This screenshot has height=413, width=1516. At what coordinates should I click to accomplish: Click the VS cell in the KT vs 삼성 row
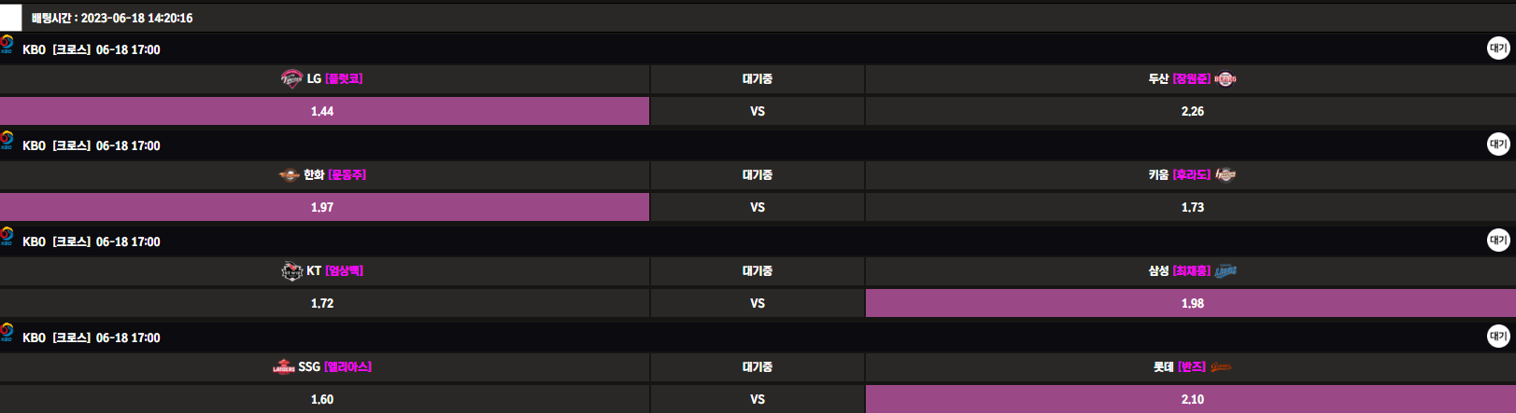point(757,303)
